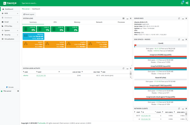The width and height of the screenshot is (190, 125).
Task: Click the enp0s3 network interface tile
Action: 76,44
